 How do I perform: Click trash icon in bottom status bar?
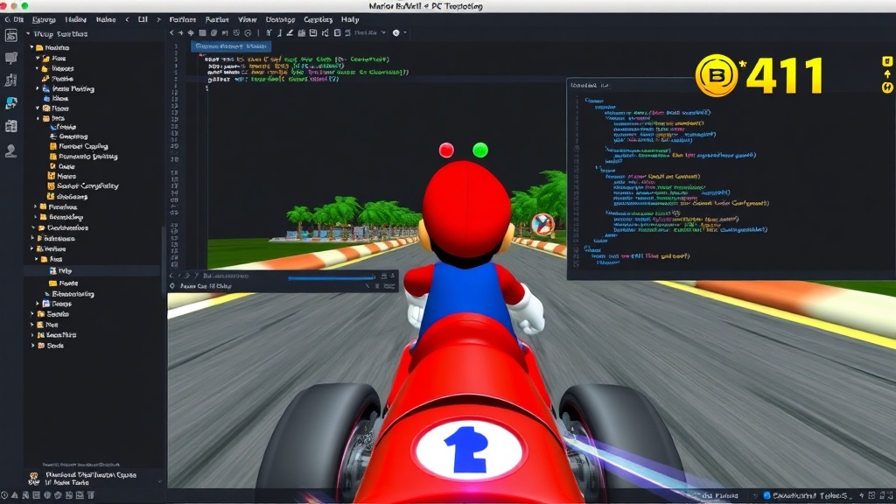point(90,495)
